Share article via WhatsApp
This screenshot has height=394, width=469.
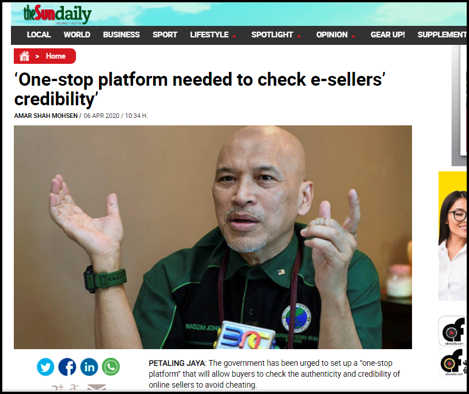111,367
